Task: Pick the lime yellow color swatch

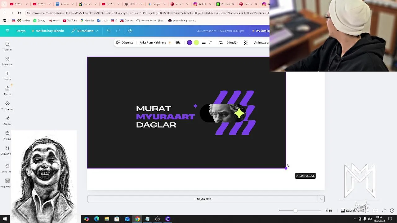Action: [x=196, y=42]
